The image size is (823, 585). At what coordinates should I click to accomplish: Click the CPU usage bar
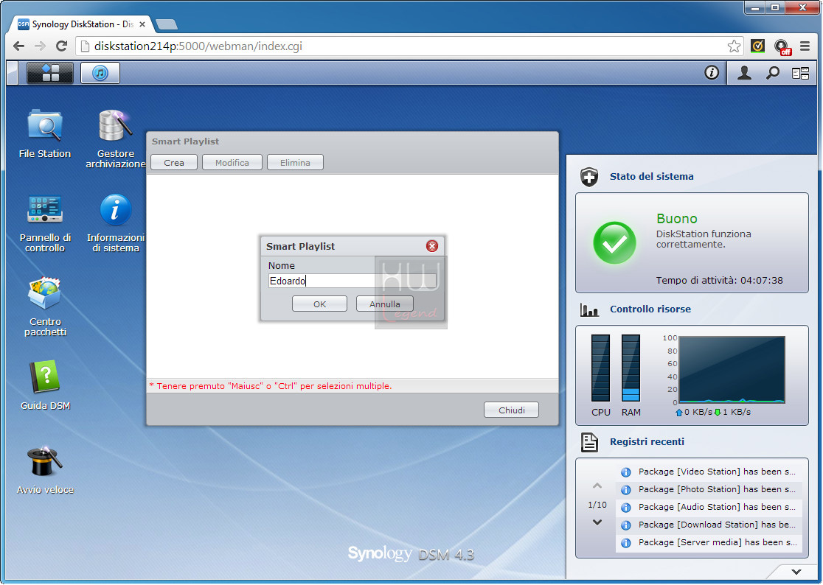pyautogui.click(x=600, y=368)
